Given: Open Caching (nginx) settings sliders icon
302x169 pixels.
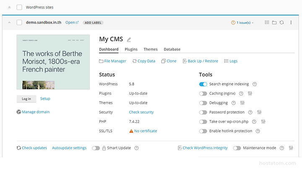Looking at the screenshot, I should 250,94.
